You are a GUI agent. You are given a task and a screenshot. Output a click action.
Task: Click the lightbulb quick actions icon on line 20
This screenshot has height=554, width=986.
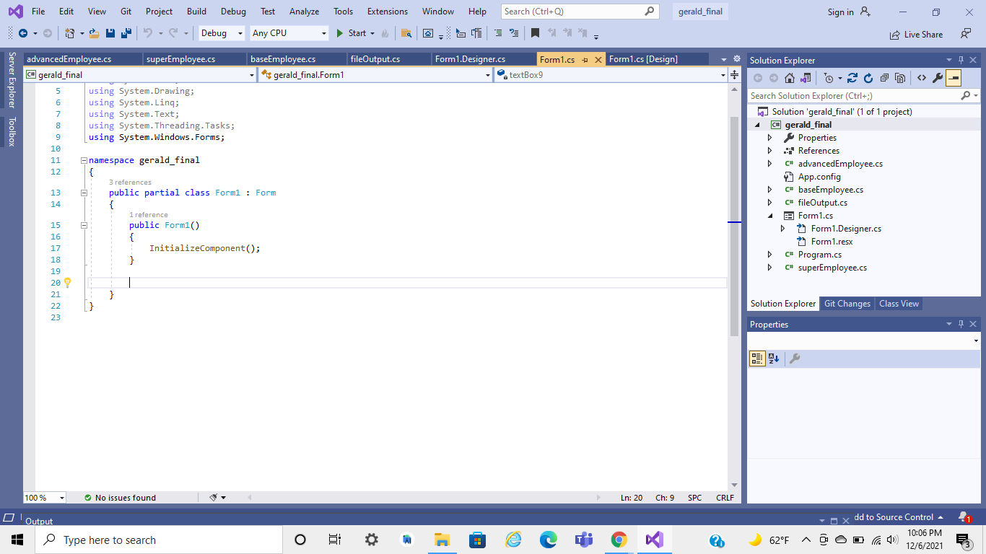[x=67, y=282]
